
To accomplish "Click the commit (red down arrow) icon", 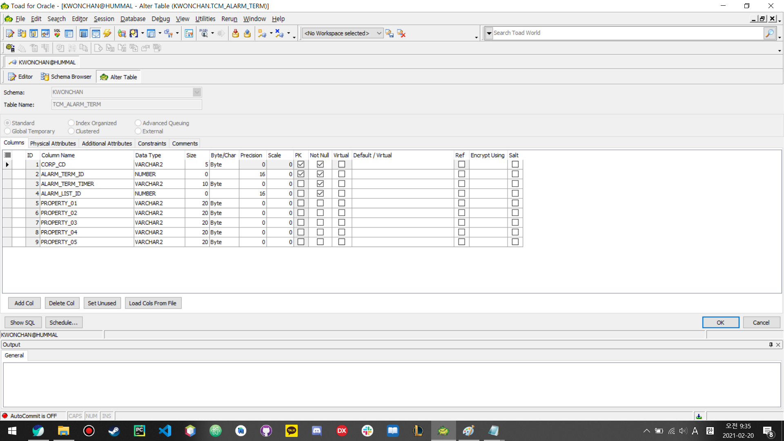I will (235, 33).
